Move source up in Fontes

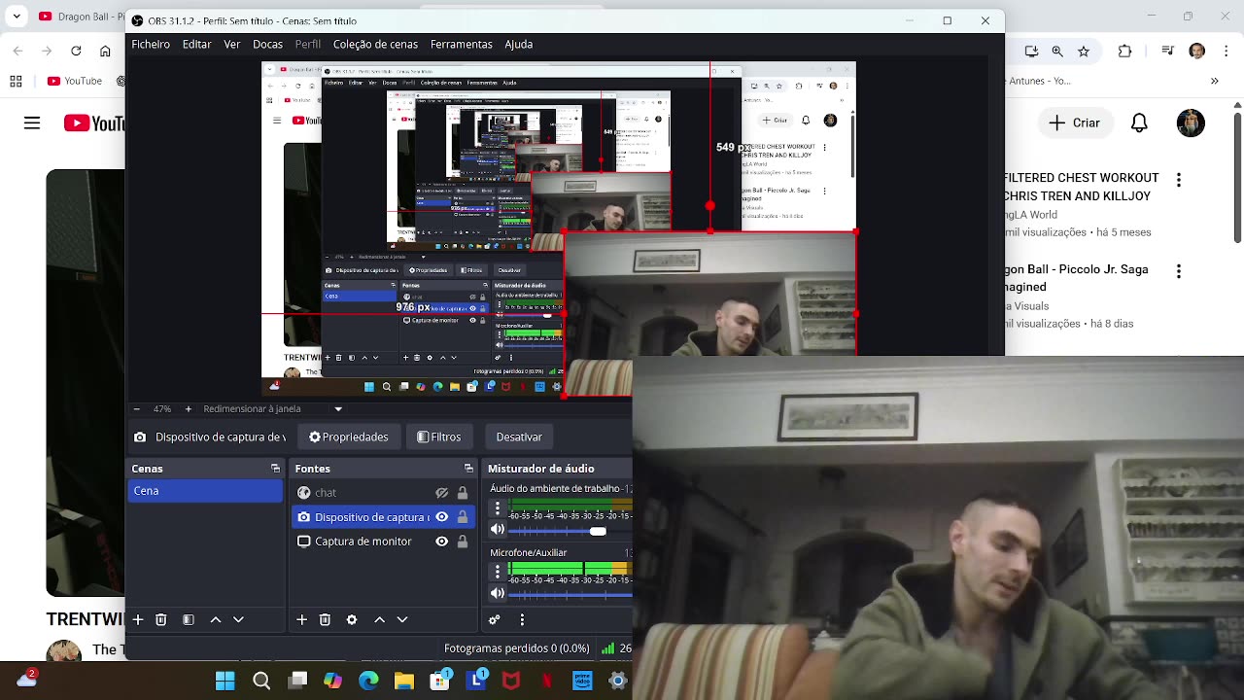(x=380, y=619)
